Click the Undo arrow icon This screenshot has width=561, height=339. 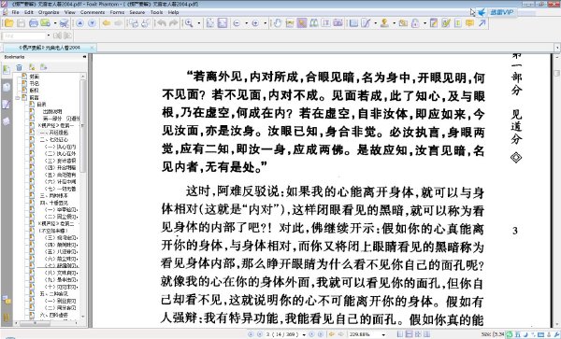(162, 23)
